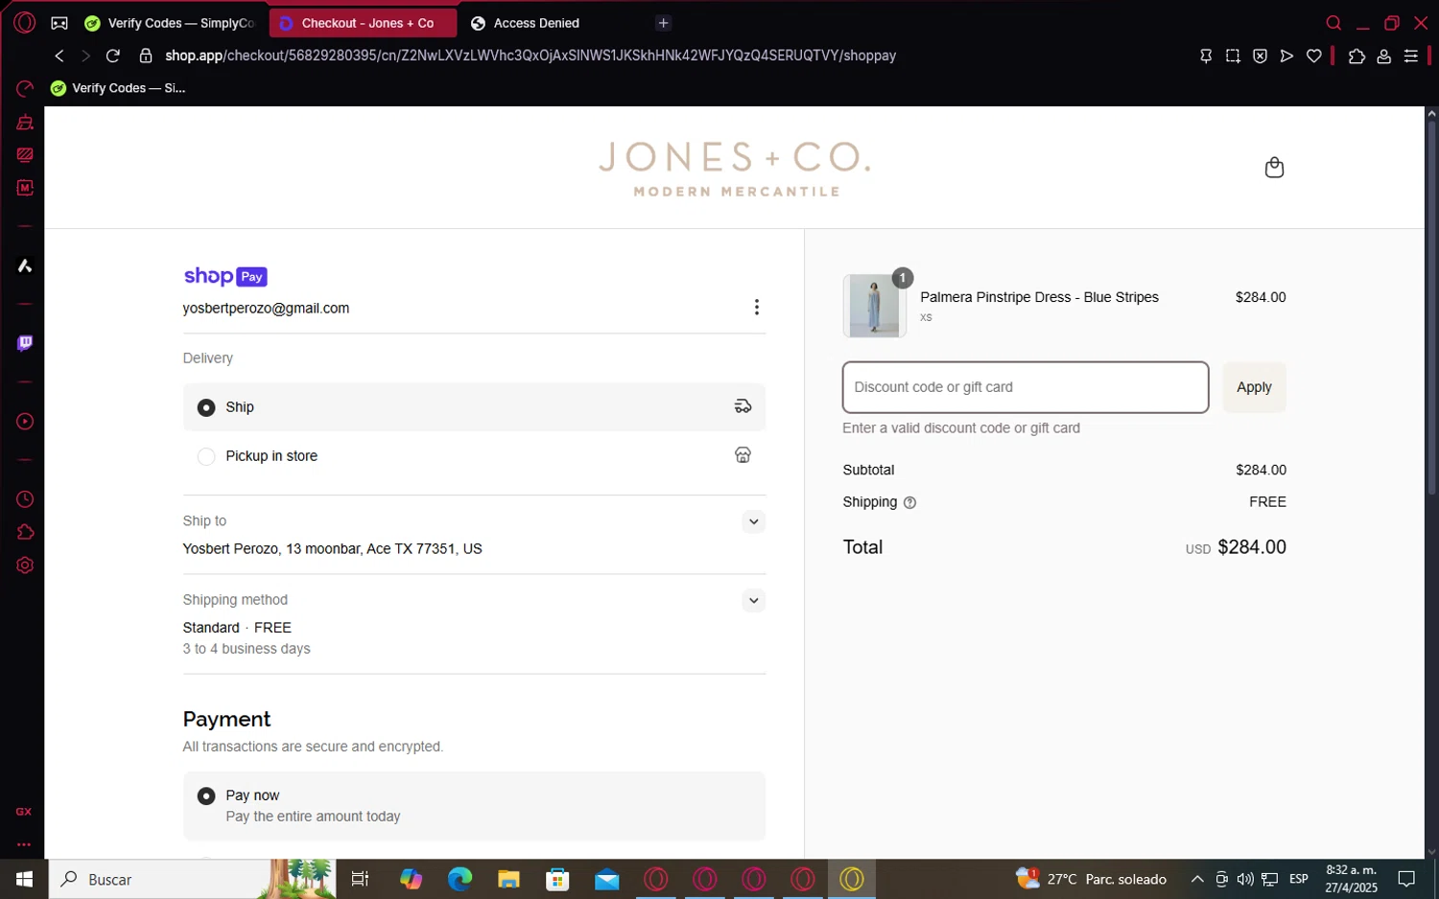Add page to bookmarks with heart icon
The height and width of the screenshot is (899, 1439).
click(x=1314, y=56)
